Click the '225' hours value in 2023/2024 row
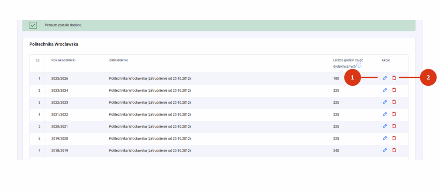Viewport: 439px width, 194px height. point(336,90)
